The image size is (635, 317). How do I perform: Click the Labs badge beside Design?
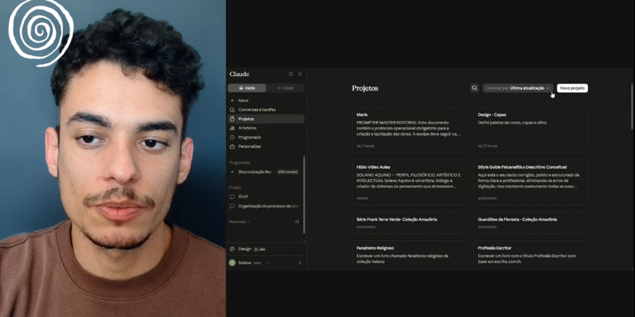[260, 249]
